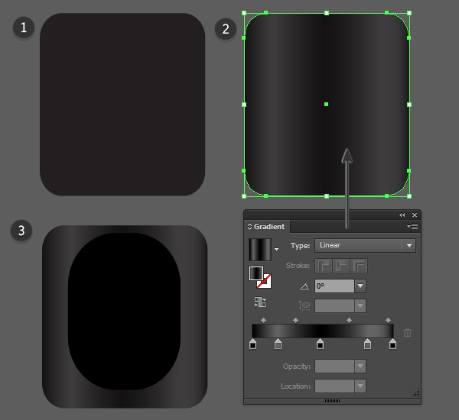
Task: Click the Reverse Gradient icon
Action: click(x=260, y=302)
